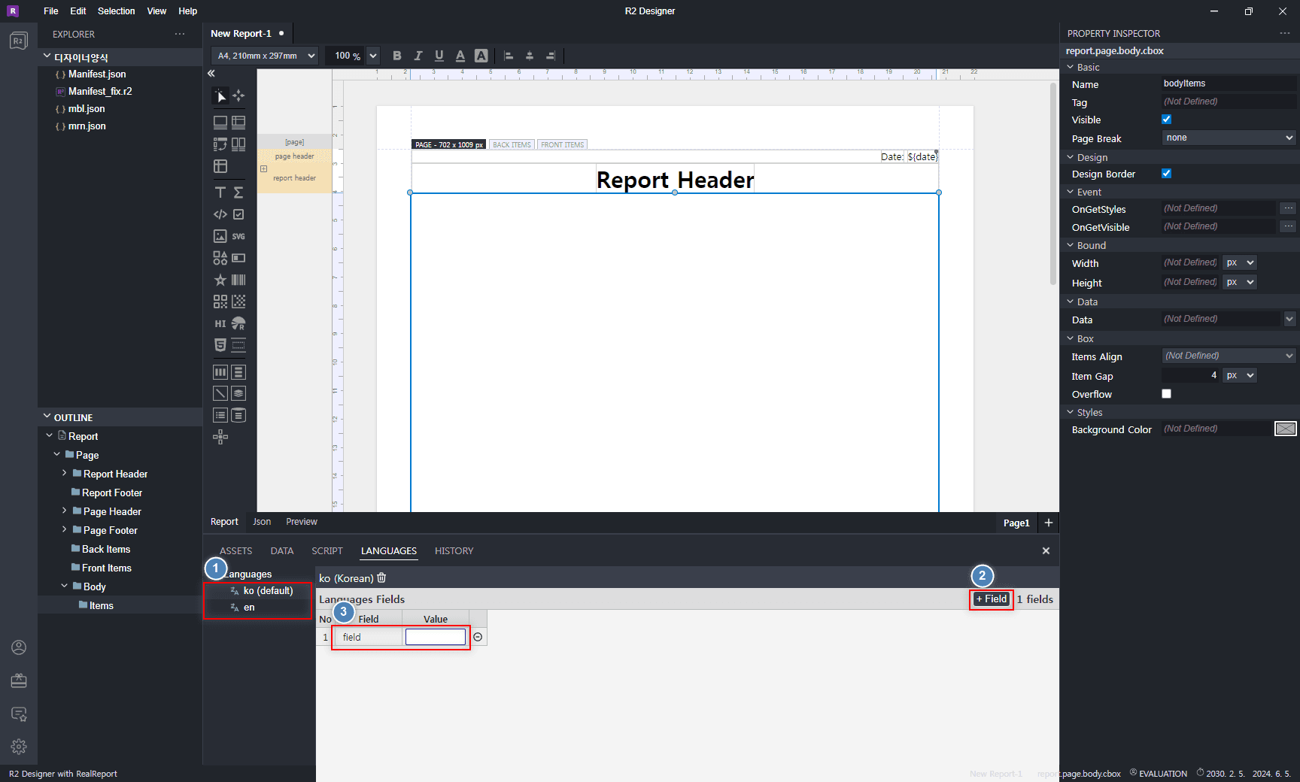Underline the selected text
Image resolution: width=1300 pixels, height=782 pixels.
[439, 56]
